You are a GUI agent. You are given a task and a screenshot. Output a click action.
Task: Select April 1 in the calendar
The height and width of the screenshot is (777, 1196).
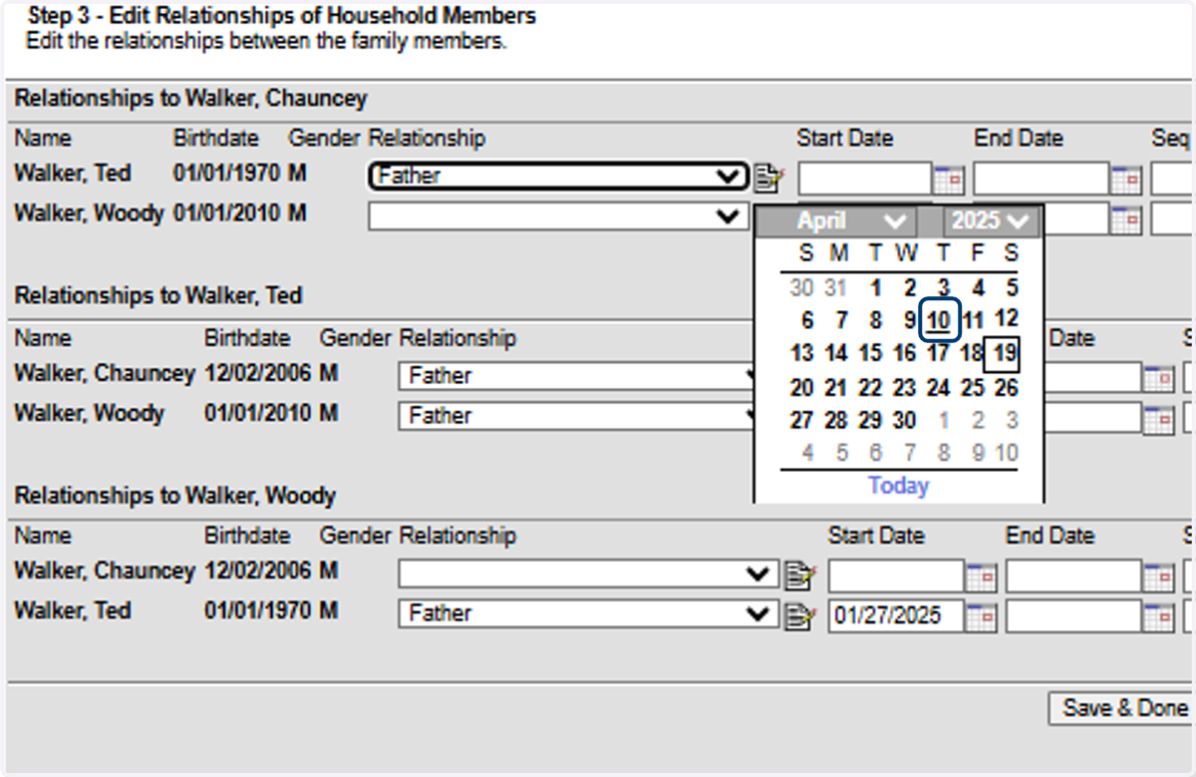click(875, 288)
